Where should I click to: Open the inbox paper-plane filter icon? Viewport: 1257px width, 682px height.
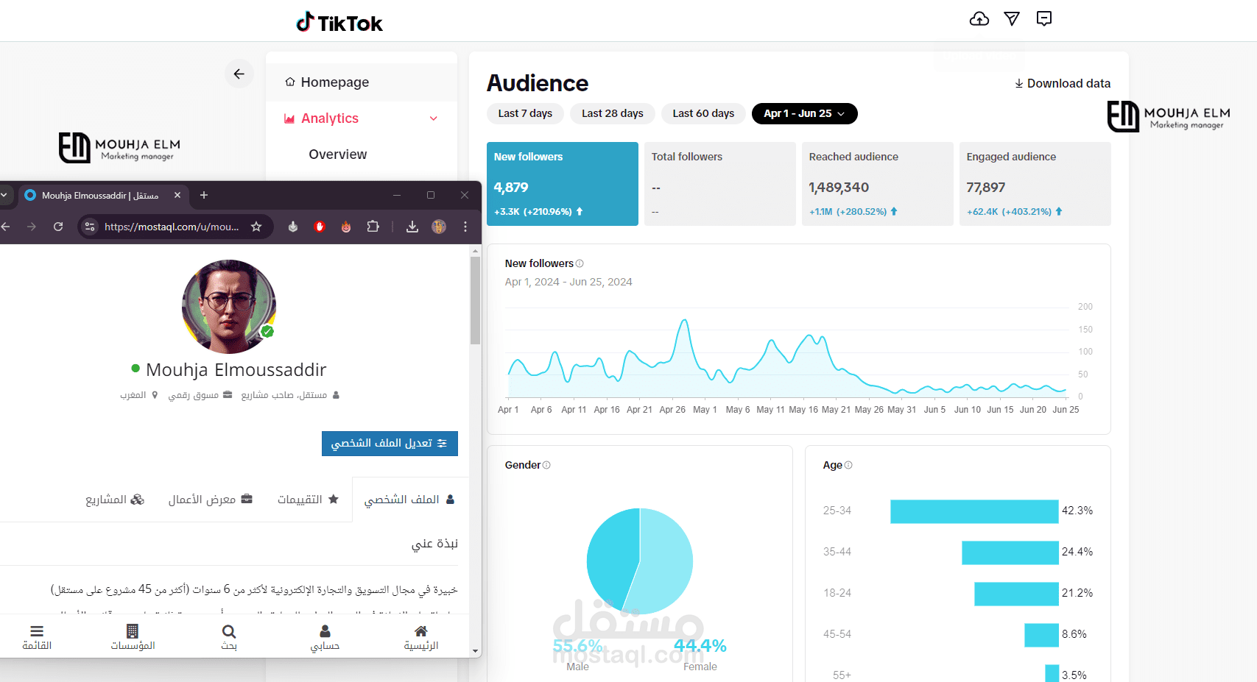(x=1012, y=19)
